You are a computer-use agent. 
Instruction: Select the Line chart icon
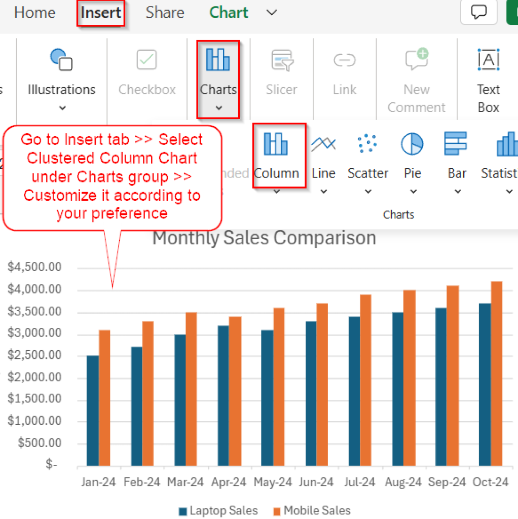pos(323,152)
